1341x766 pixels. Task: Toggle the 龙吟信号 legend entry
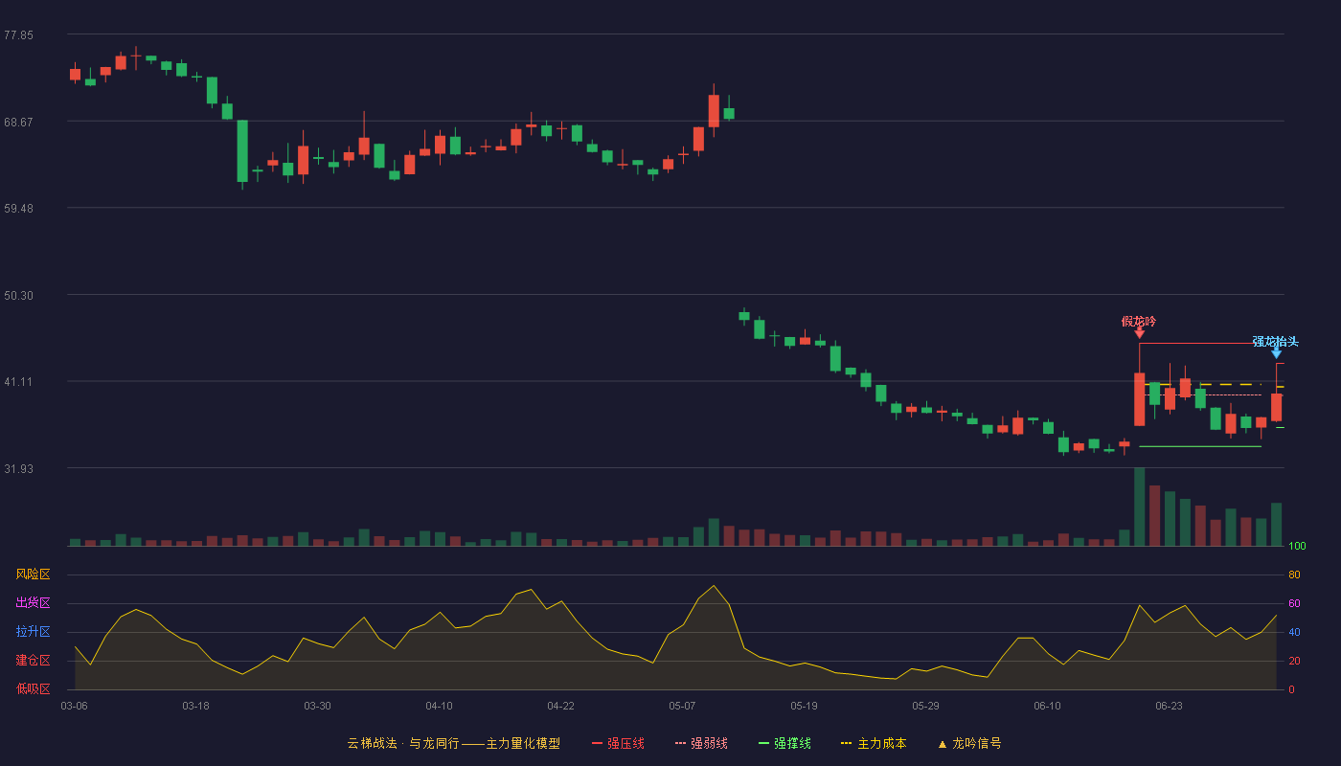coord(969,743)
